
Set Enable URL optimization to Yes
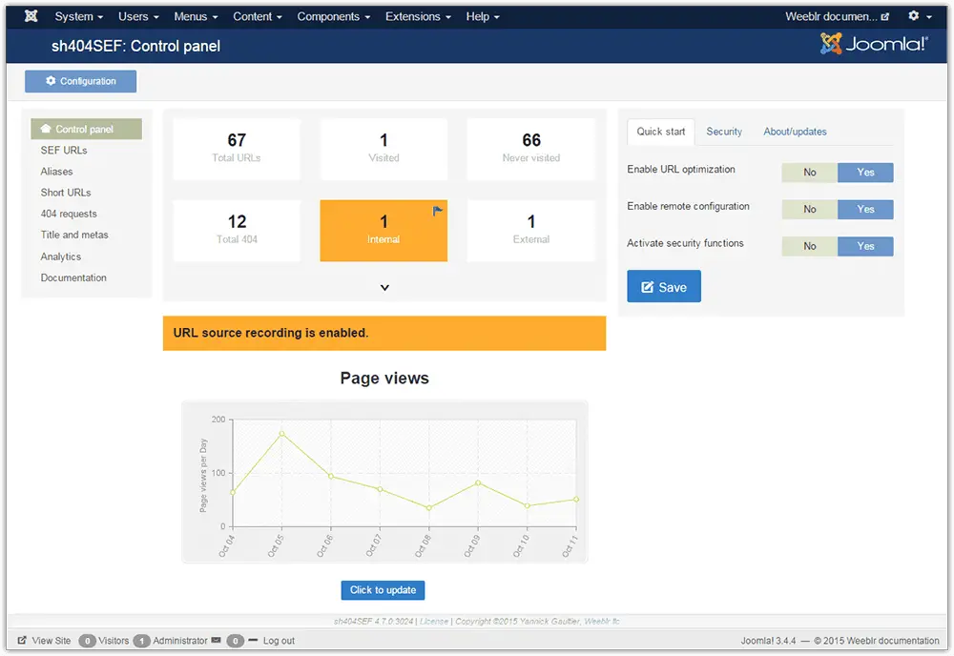(865, 172)
